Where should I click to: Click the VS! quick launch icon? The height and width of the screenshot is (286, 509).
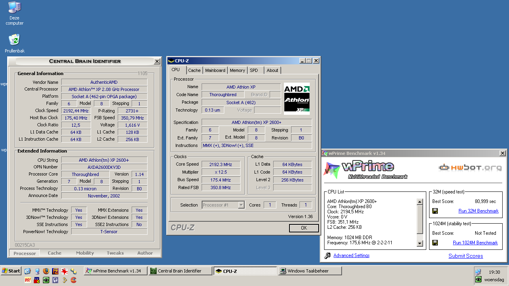28,280
